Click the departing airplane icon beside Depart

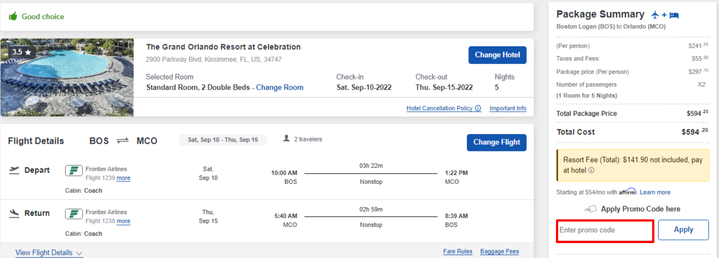pos(14,170)
